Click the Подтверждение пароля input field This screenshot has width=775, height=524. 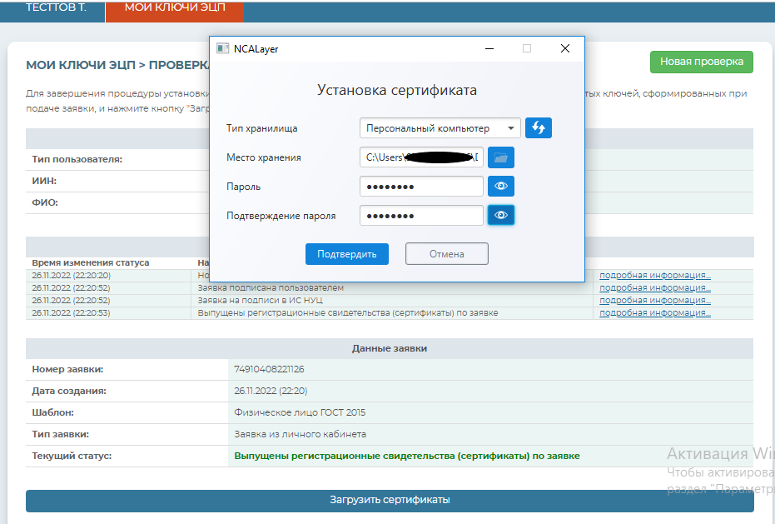coord(421,216)
